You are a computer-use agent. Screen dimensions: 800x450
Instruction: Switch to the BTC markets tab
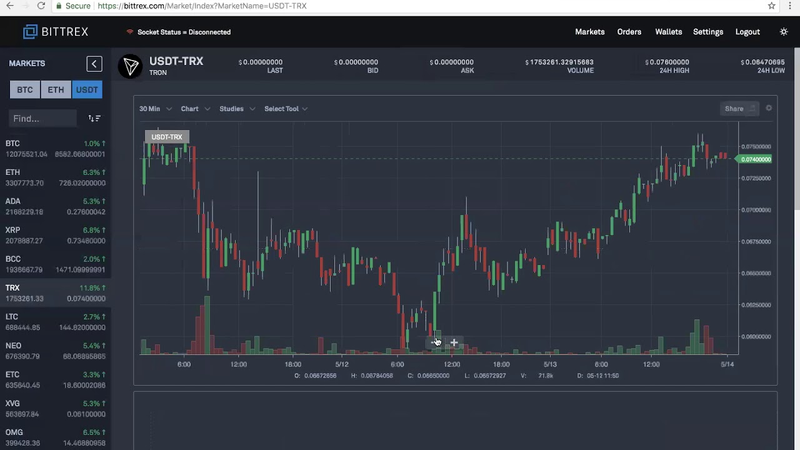pyautogui.click(x=25, y=90)
